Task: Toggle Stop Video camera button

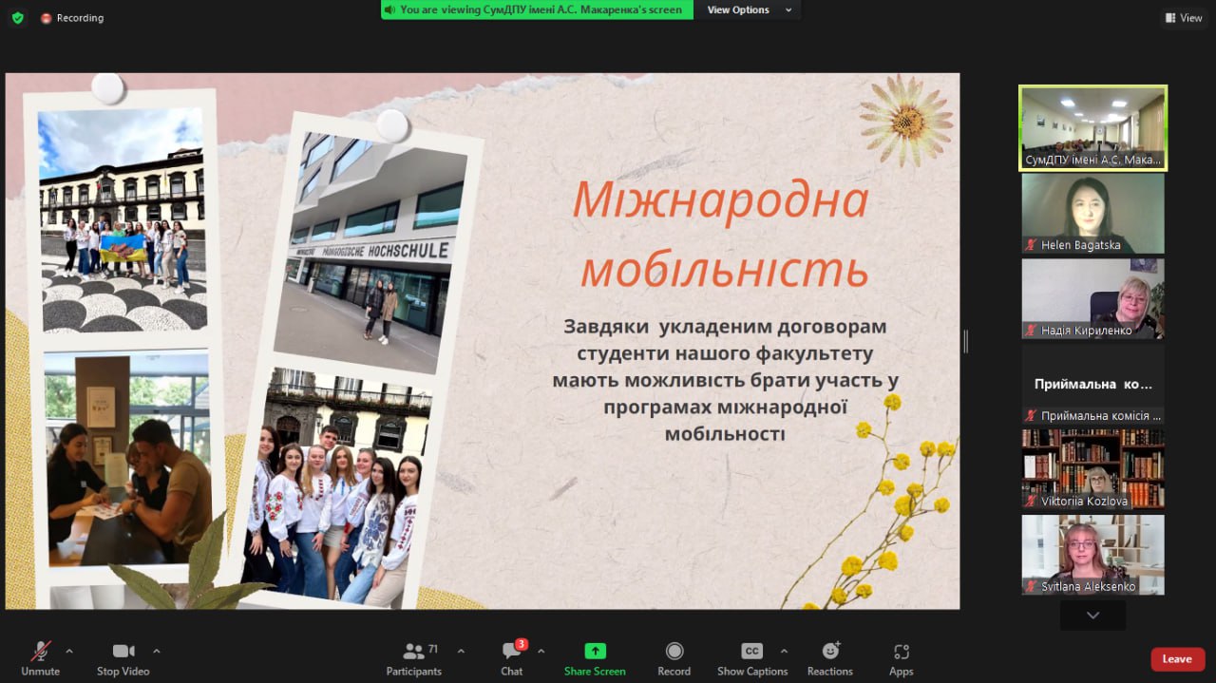Action: [x=123, y=658]
